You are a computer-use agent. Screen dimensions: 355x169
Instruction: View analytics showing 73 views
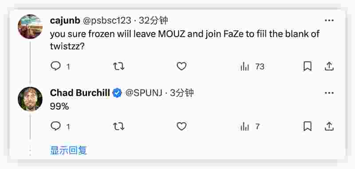pos(252,66)
